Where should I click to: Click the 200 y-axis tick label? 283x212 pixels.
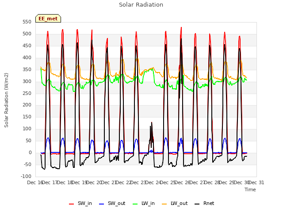tap(27, 105)
